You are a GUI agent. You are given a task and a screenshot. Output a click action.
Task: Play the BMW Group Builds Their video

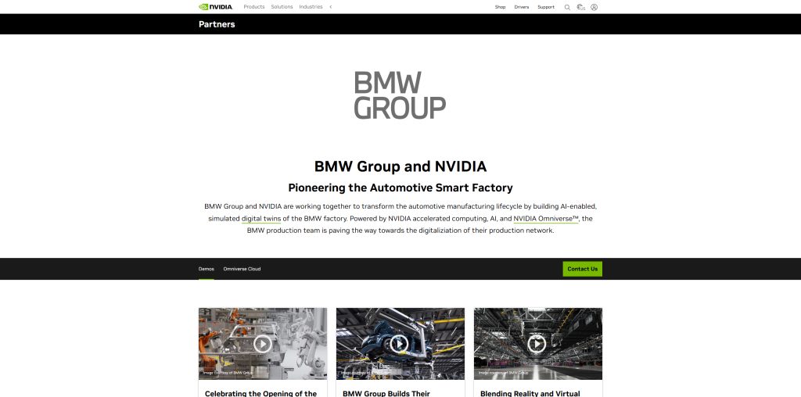[400, 343]
